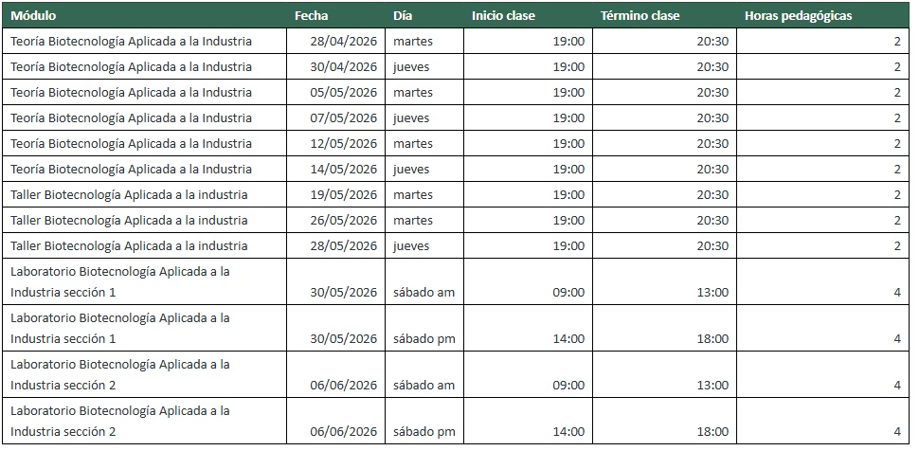Select the date cell 28/04/2026
This screenshot has height=451, width=919.
coord(343,42)
